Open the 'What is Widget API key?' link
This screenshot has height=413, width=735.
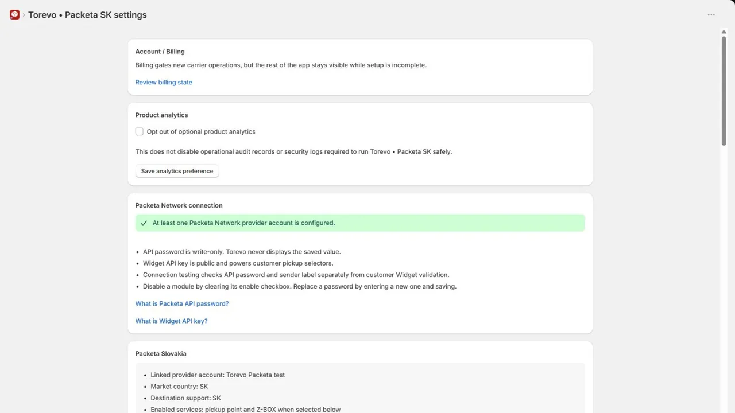click(x=171, y=321)
